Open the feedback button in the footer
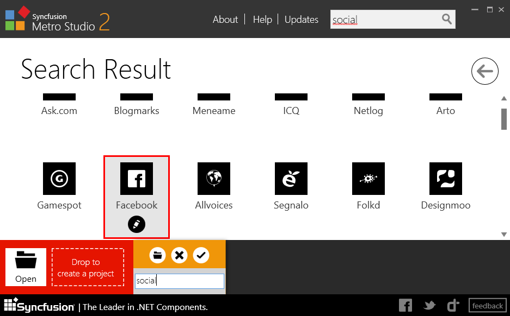The height and width of the screenshot is (316, 510). point(488,306)
